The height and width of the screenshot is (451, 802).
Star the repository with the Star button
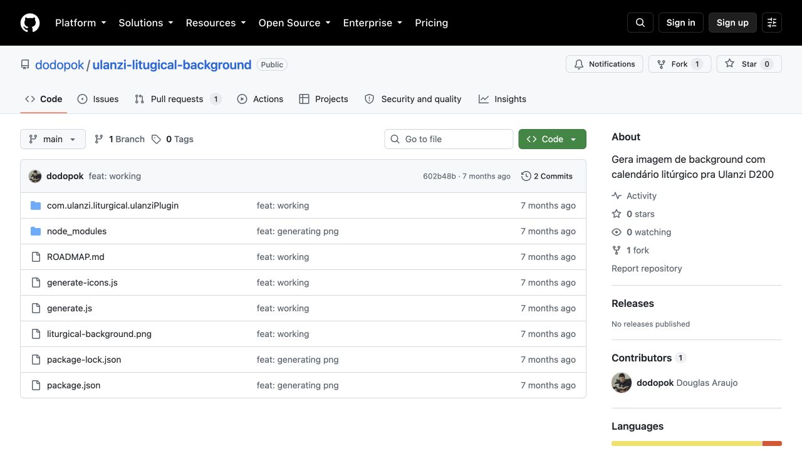[749, 64]
